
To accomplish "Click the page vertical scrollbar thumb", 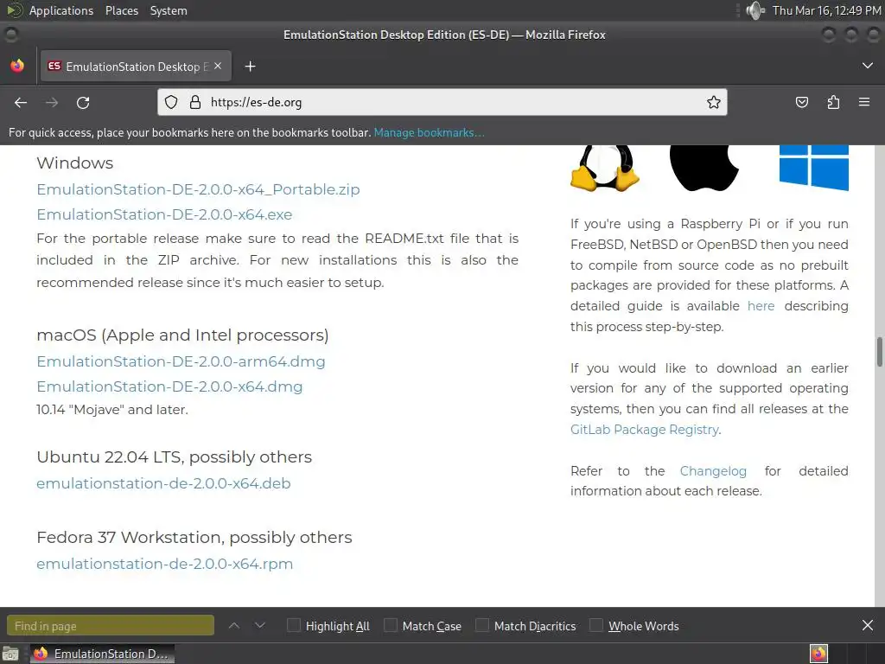I will tap(879, 352).
